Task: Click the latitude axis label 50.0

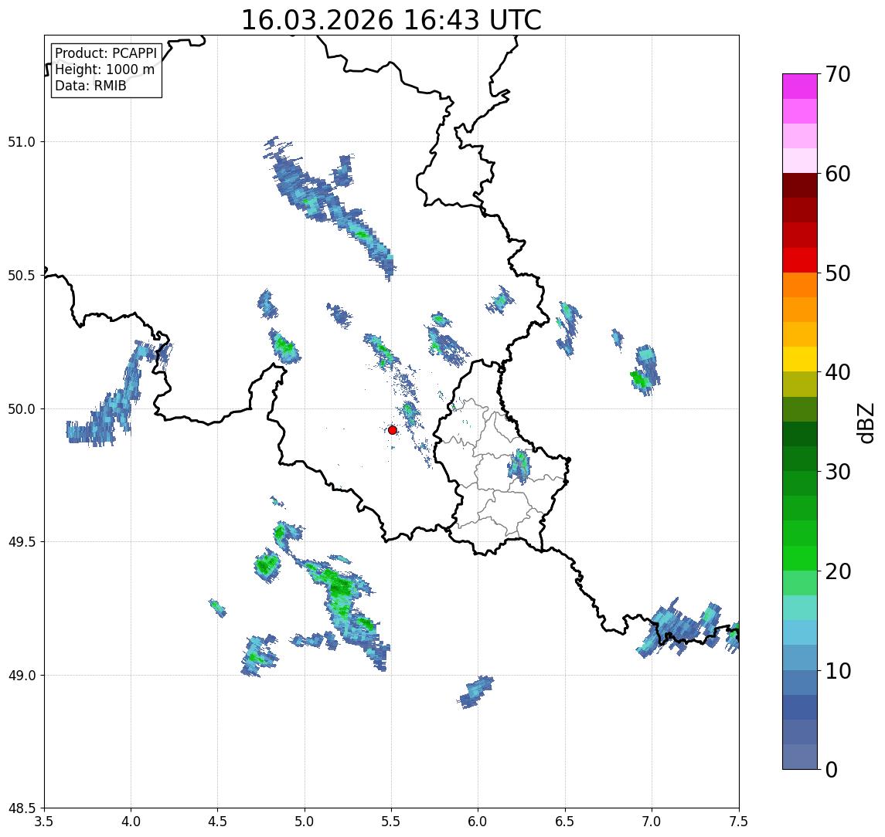Action: (x=22, y=409)
